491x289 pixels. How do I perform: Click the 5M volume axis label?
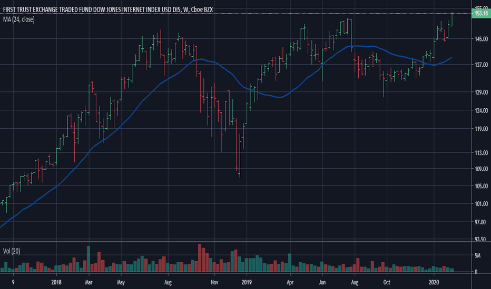[477, 255]
